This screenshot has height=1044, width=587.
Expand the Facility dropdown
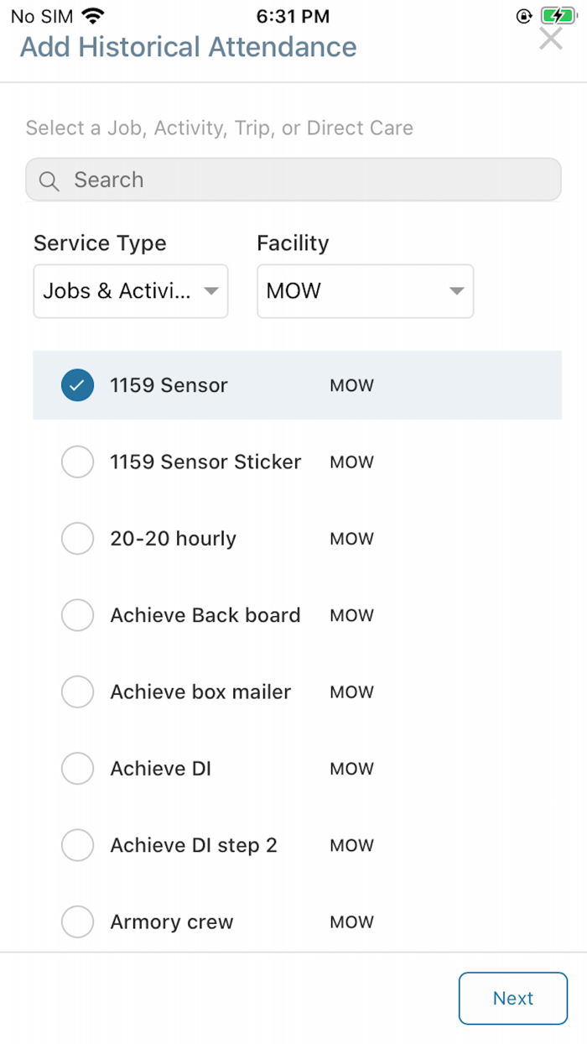(365, 291)
